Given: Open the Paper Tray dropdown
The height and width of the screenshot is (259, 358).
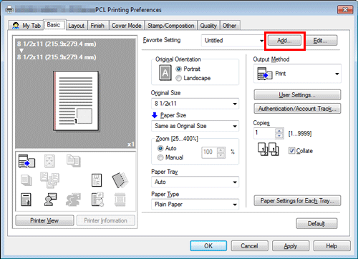Looking at the screenshot, I should [x=195, y=182].
